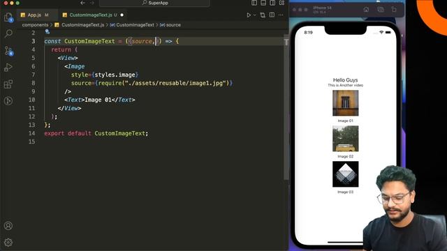
Task: Tap the Wi-Fi icon in the iPhone status bar
Action: [x=381, y=33]
